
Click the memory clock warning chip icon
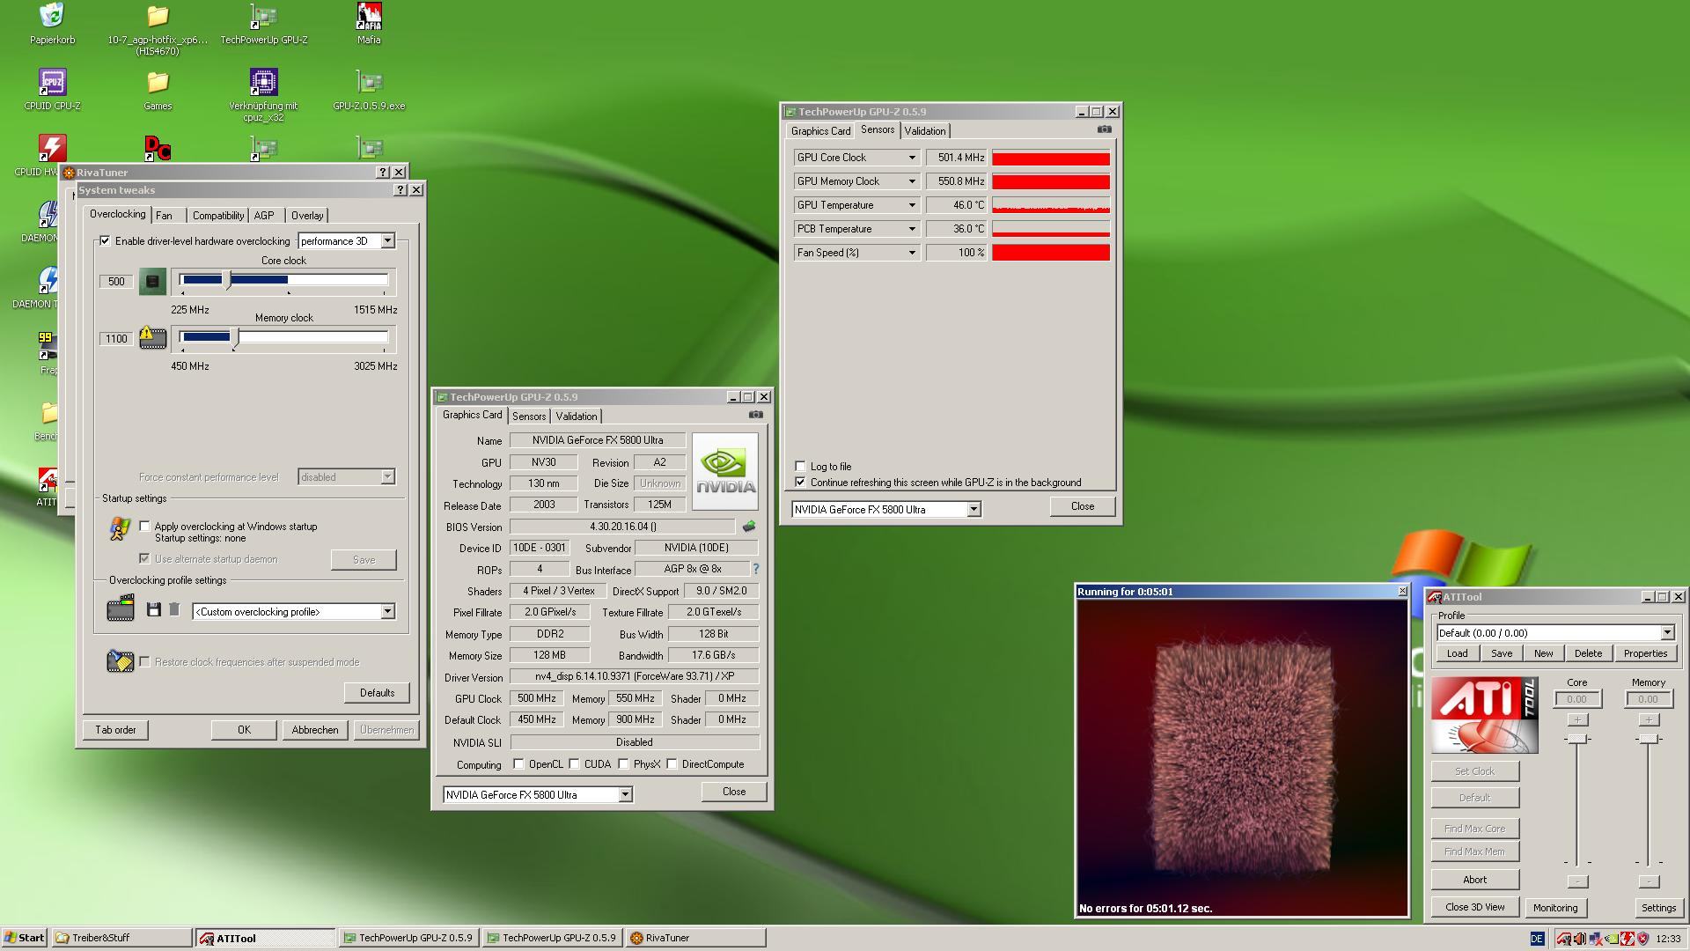pyautogui.click(x=152, y=338)
